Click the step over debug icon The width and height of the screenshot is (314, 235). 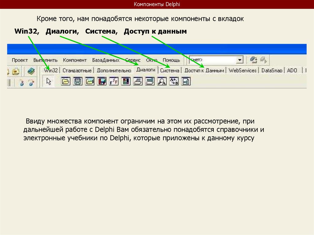click(31, 82)
